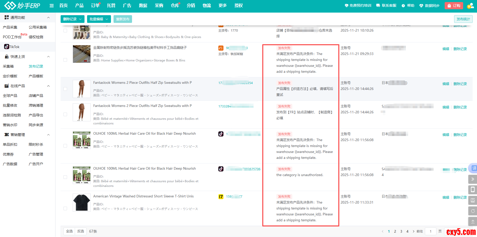Open the 删除记录 dropdown button
477x237 pixels.
(72, 19)
